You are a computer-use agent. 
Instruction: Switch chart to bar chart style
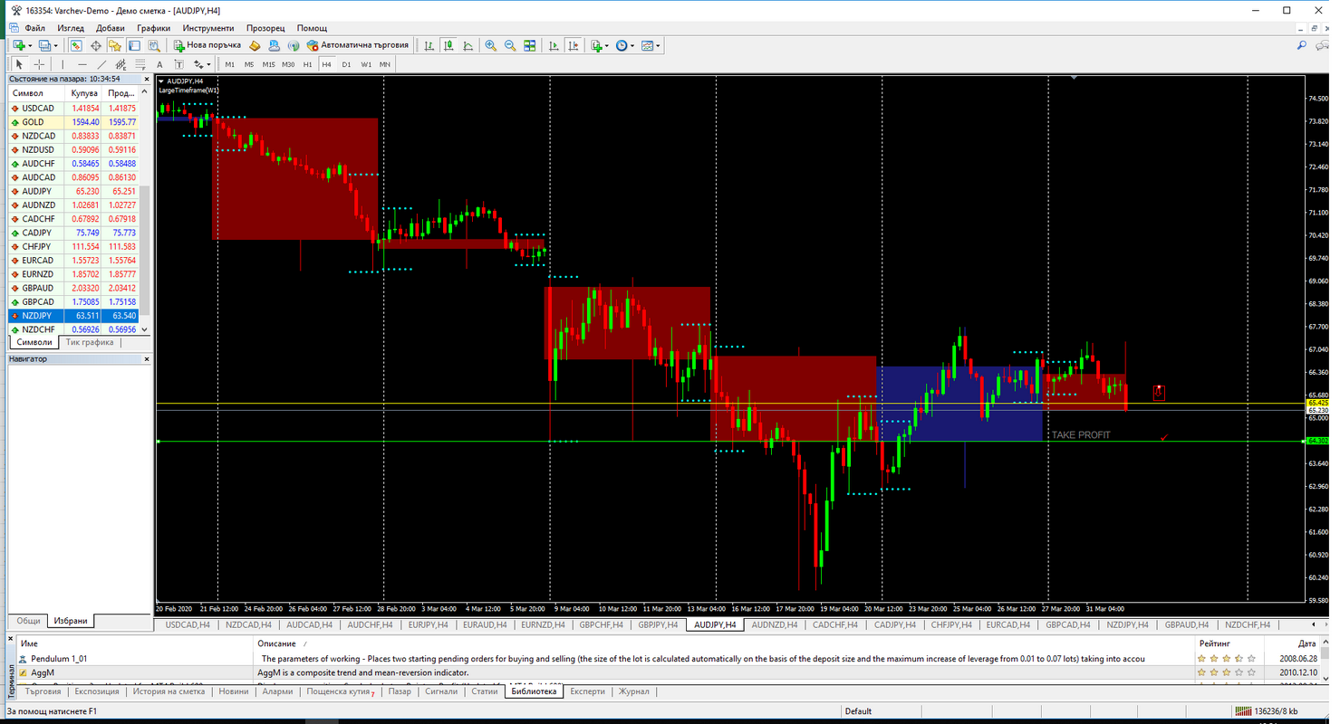coord(429,45)
